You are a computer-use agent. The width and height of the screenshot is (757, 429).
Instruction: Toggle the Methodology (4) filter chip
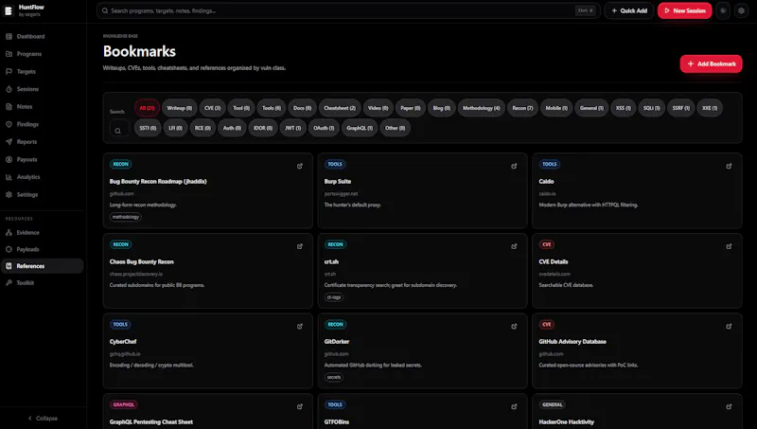482,108
